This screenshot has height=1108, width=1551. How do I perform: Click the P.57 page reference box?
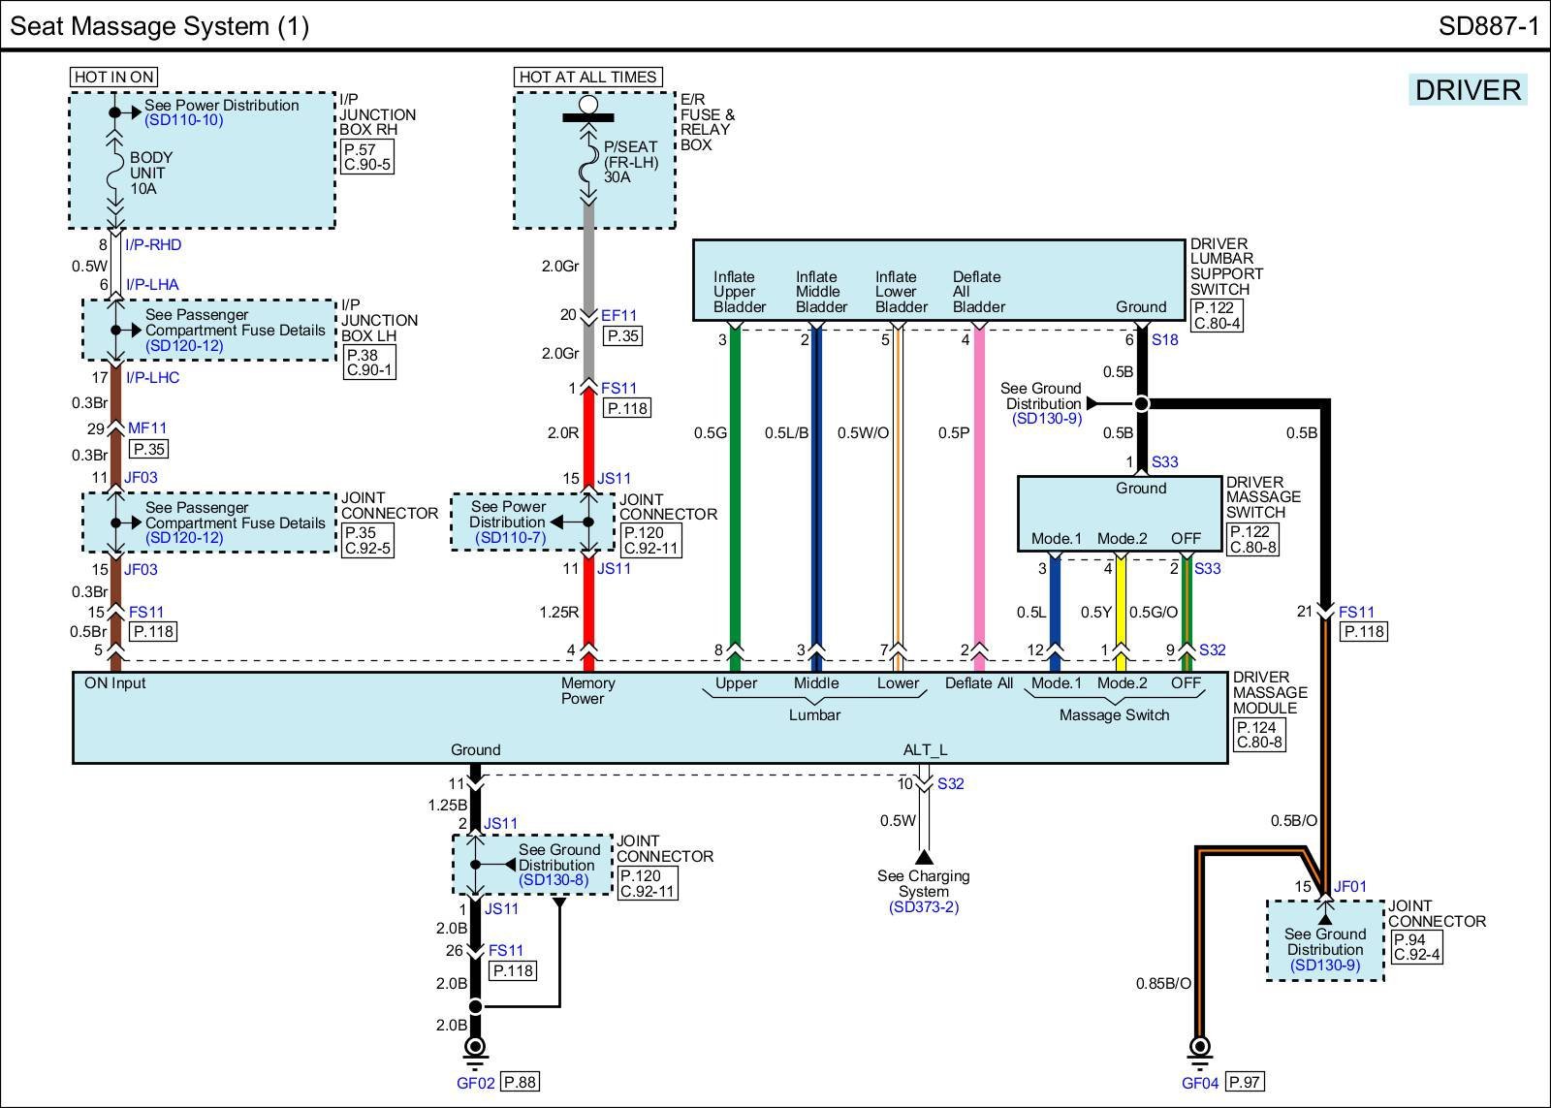tap(359, 149)
